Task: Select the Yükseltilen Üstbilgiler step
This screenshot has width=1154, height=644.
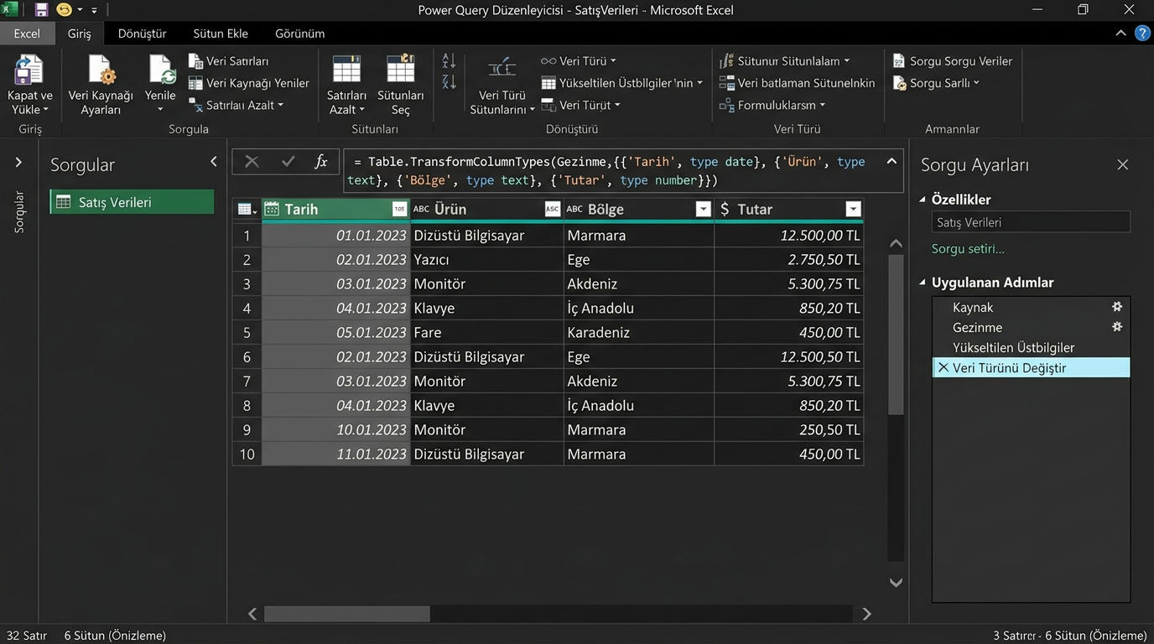Action: click(x=1013, y=348)
